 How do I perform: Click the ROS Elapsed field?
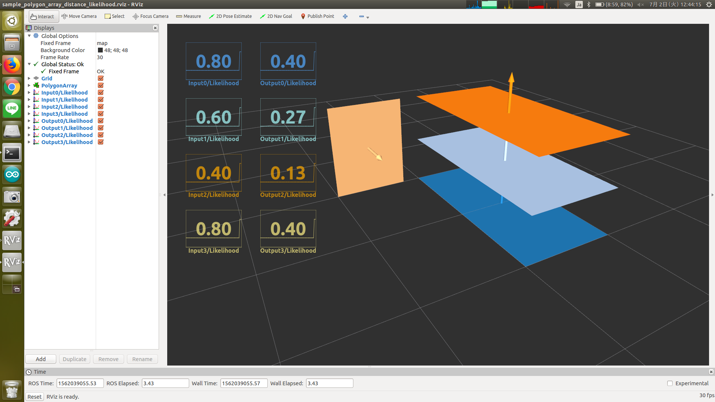(x=165, y=383)
